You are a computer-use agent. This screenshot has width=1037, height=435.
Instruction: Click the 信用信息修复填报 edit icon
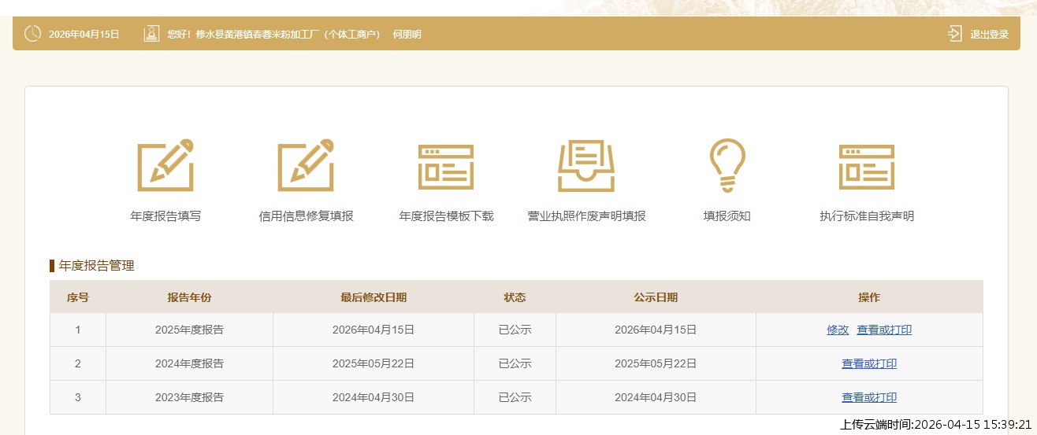pyautogui.click(x=306, y=166)
